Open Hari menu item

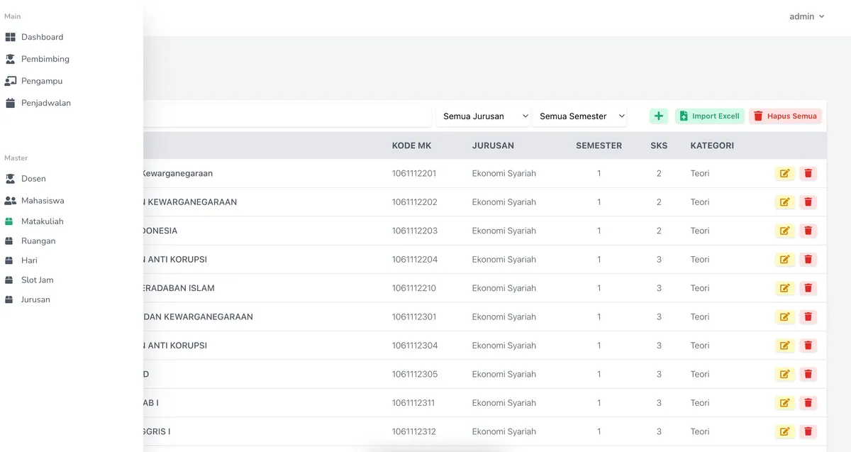click(x=29, y=260)
